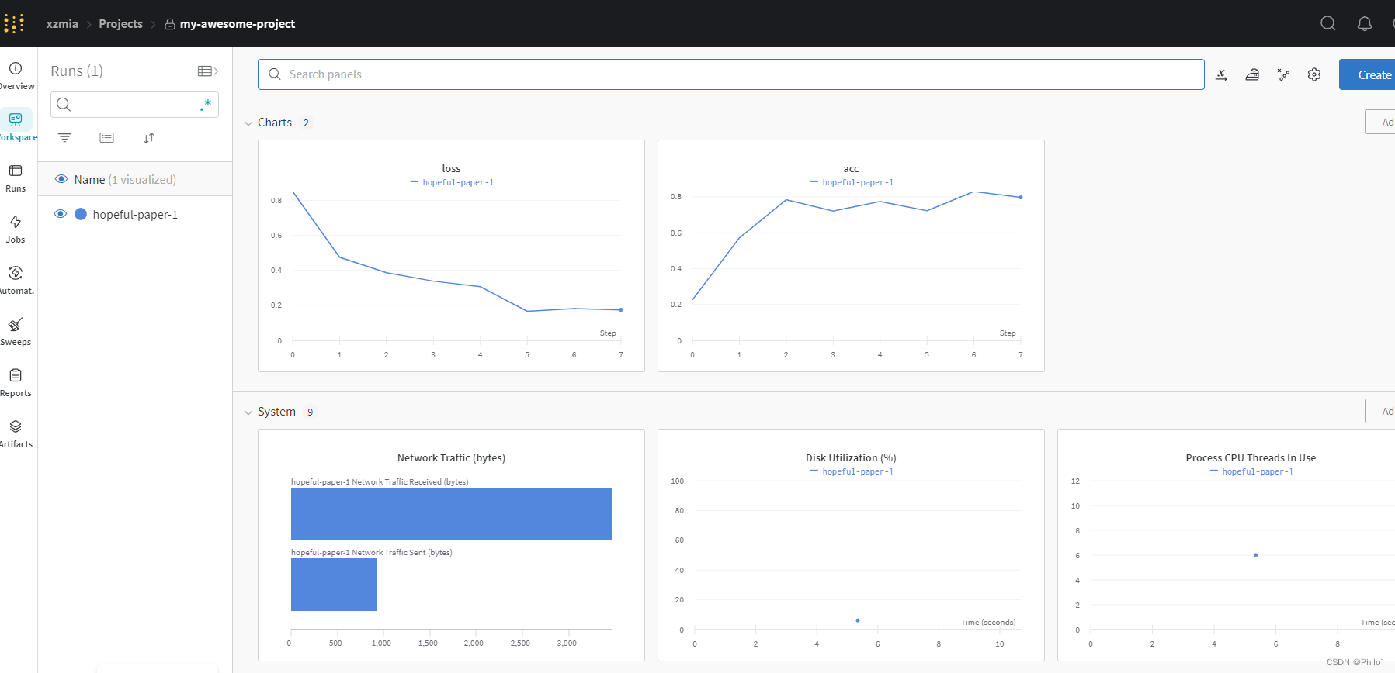Open the runs group/columns icon

pos(107,138)
